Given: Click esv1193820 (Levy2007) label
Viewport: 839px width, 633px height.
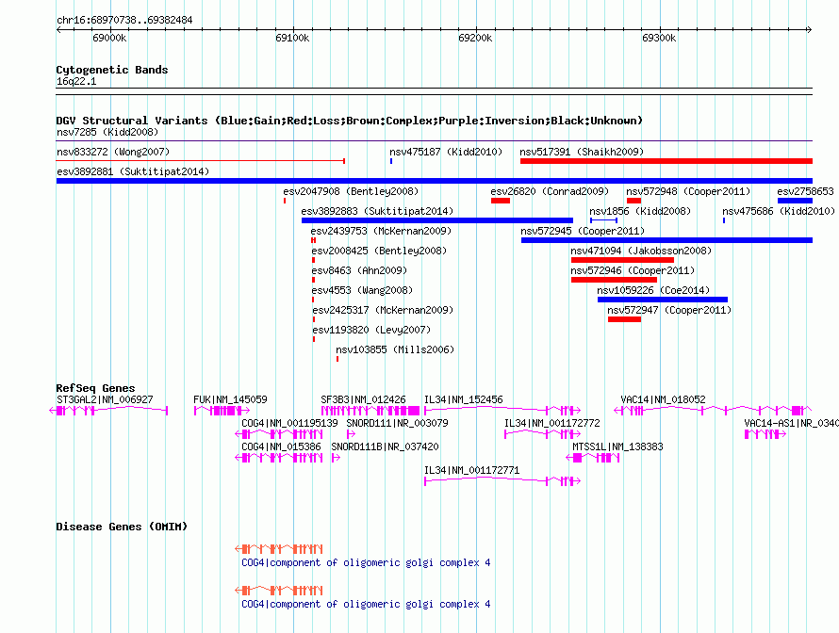Looking at the screenshot, I should 371,330.
